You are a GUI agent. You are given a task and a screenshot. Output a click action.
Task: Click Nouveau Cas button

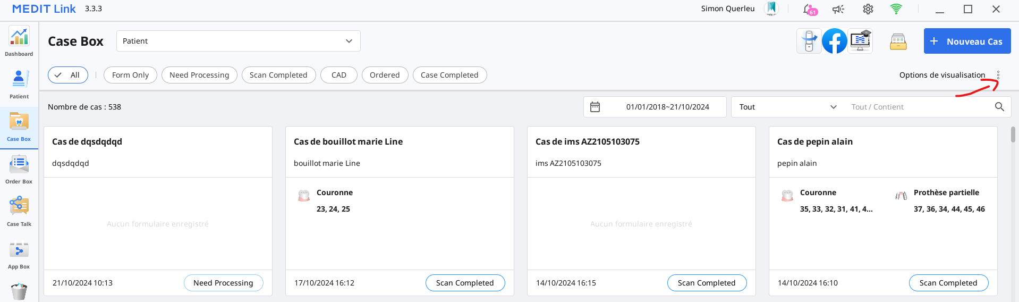click(x=967, y=41)
